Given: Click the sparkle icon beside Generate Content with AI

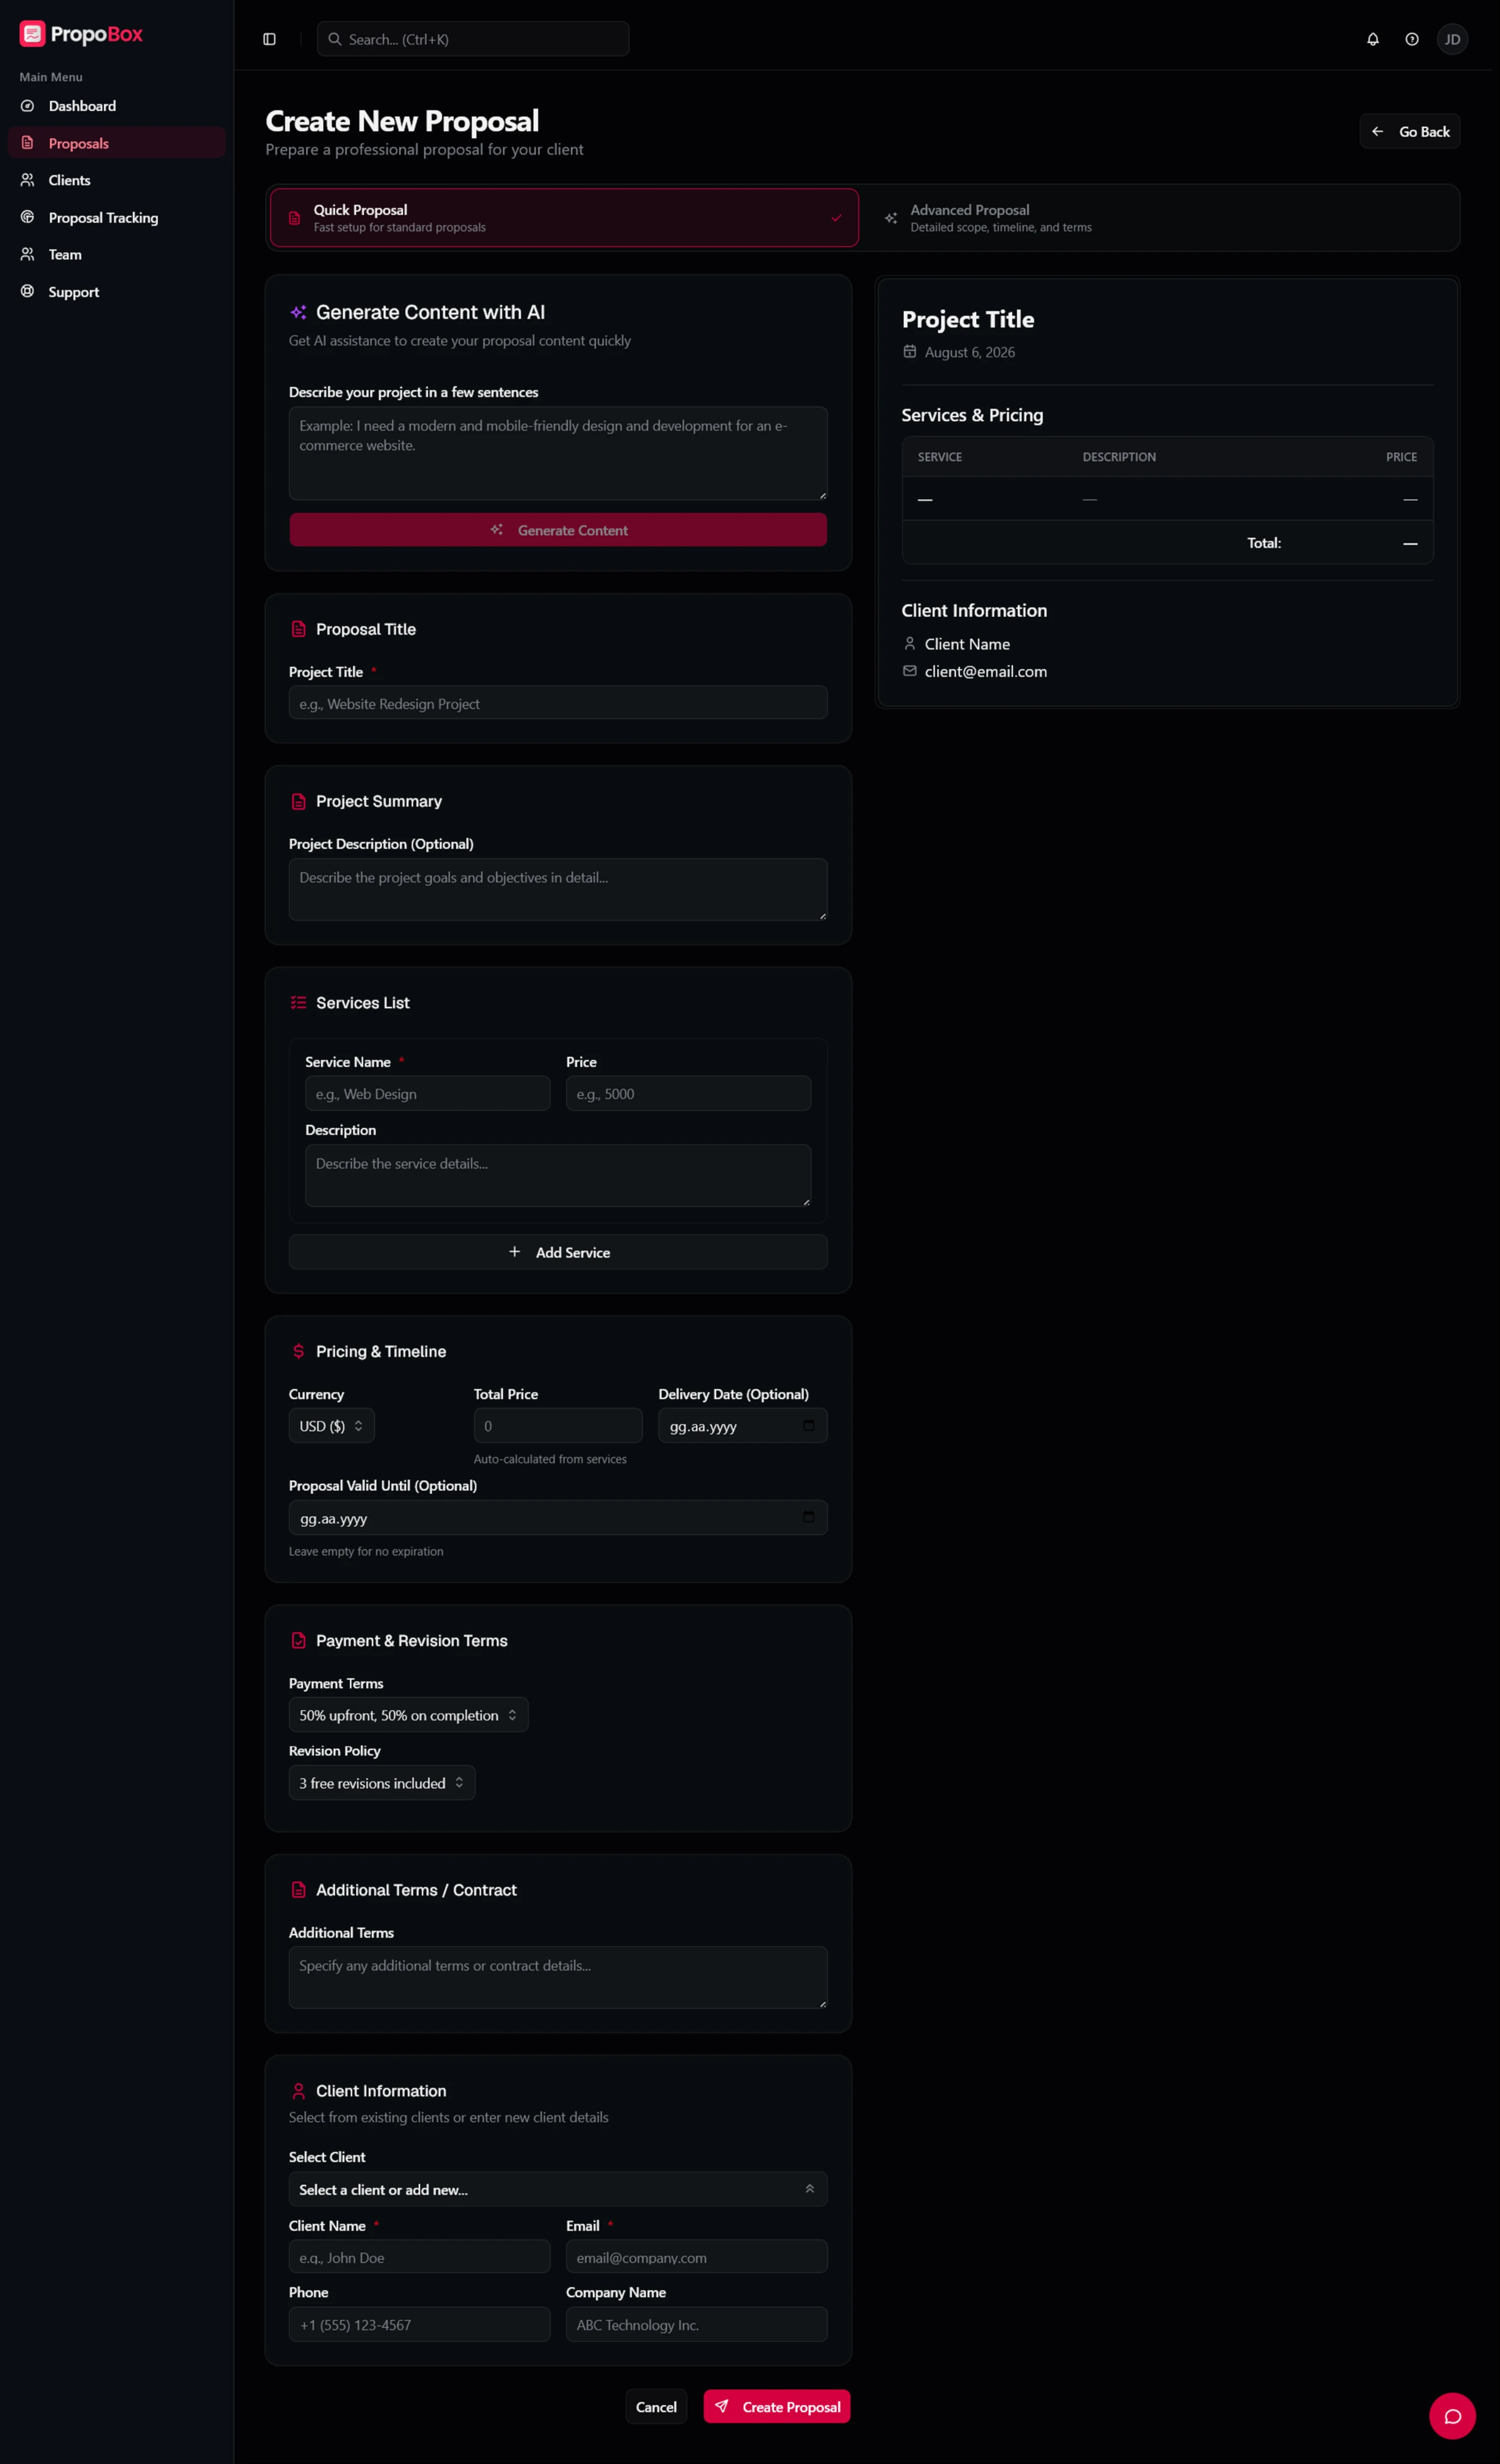Looking at the screenshot, I should pos(298,312).
